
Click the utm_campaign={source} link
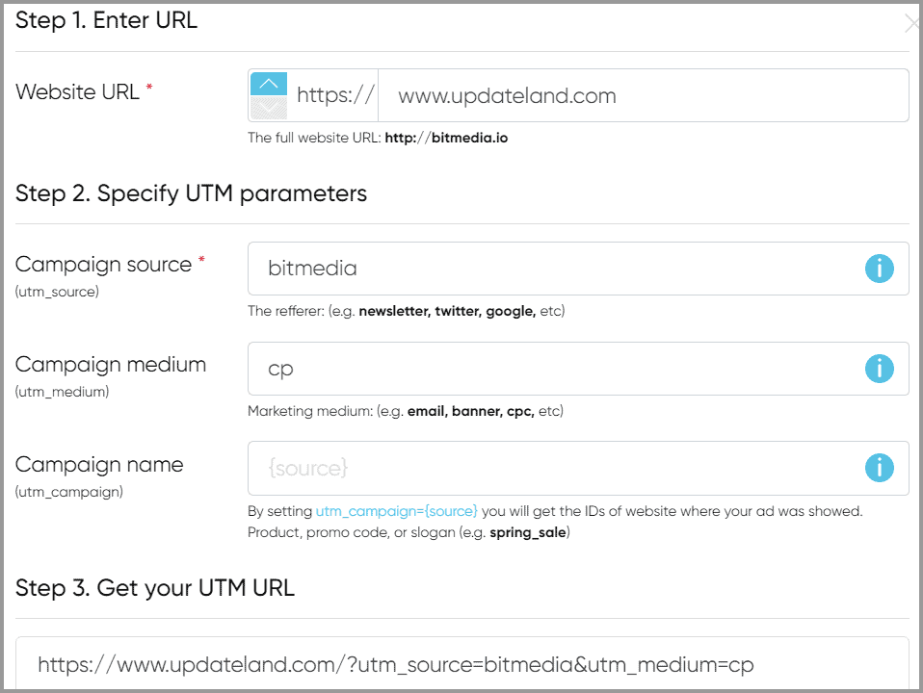click(396, 511)
